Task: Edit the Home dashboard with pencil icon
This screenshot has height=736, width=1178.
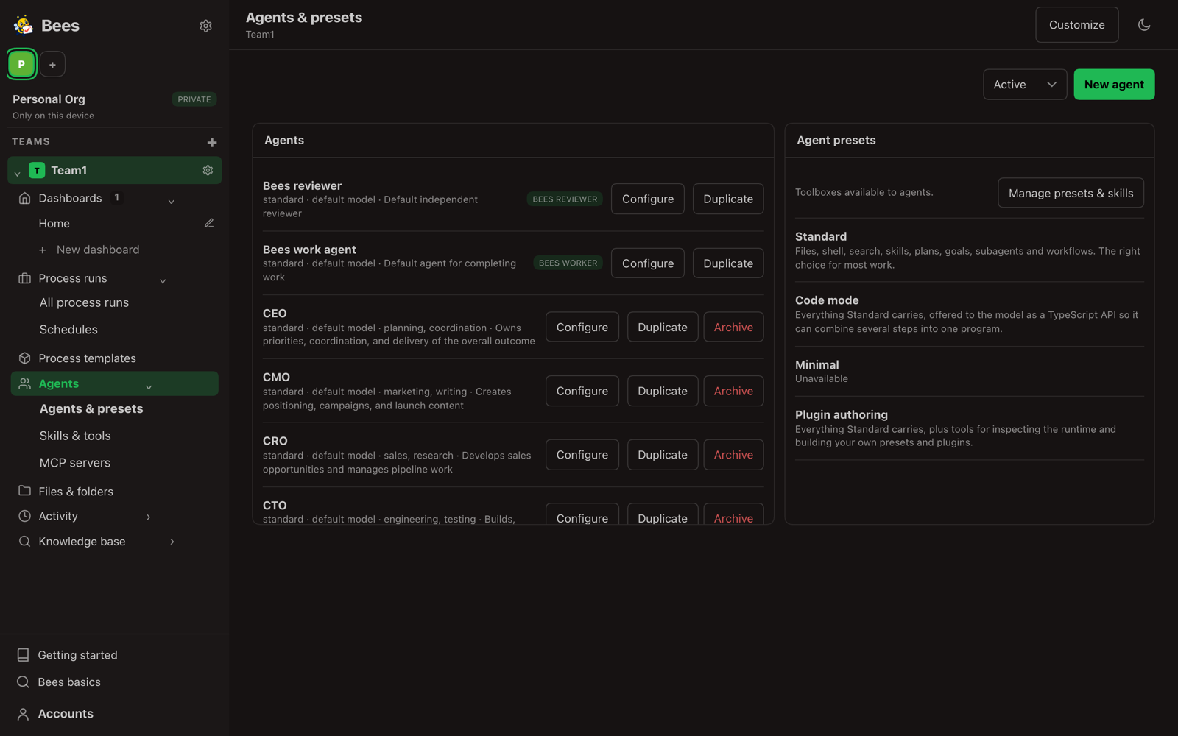Action: 209,223
